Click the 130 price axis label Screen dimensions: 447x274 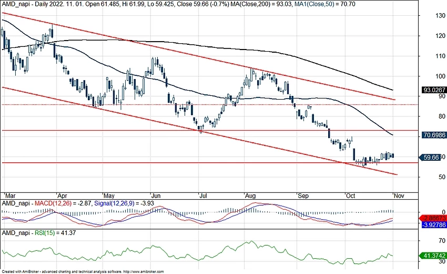tap(441, 16)
